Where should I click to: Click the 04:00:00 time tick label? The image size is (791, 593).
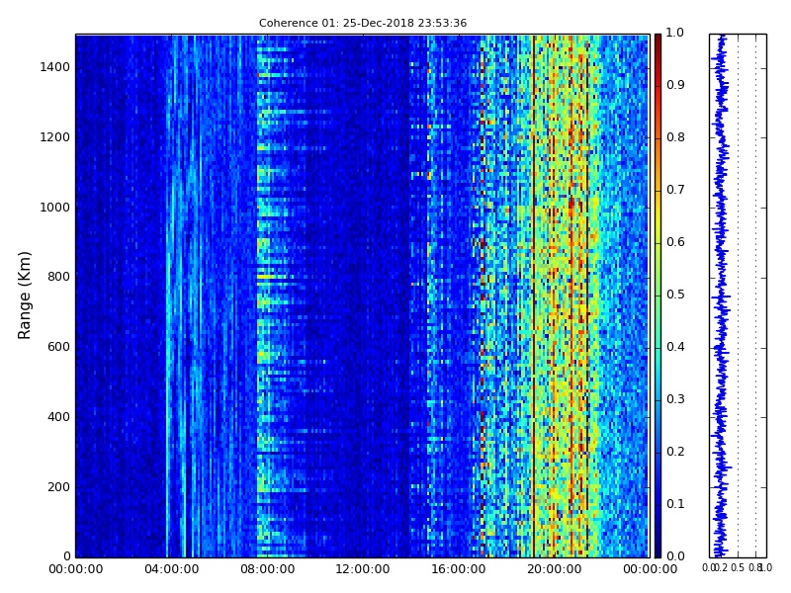171,569
